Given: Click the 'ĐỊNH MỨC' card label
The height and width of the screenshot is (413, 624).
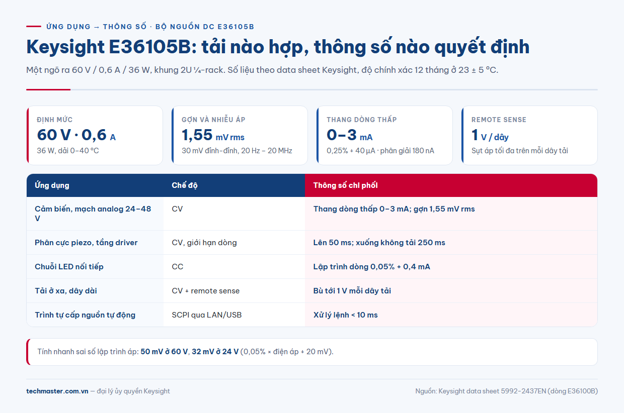Looking at the screenshot, I should click(x=55, y=120).
